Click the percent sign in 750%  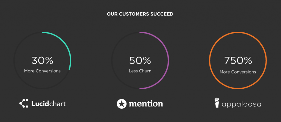(x=248, y=61)
